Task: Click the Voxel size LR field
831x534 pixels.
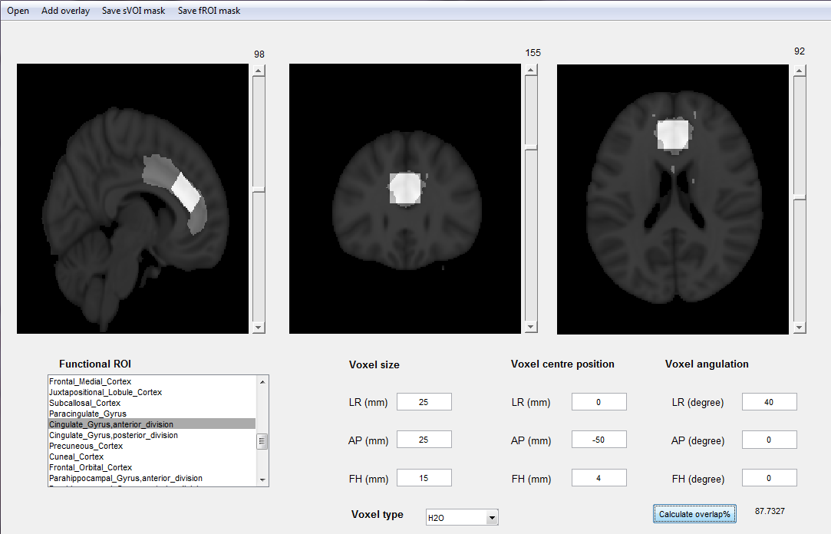Action: pos(424,402)
